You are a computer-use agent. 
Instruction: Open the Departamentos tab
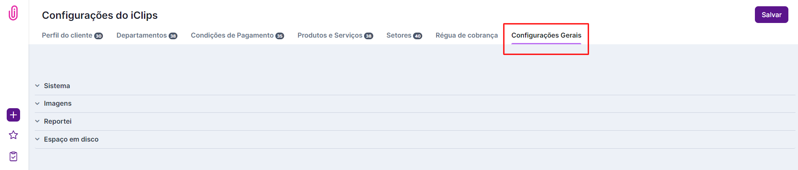tap(141, 36)
